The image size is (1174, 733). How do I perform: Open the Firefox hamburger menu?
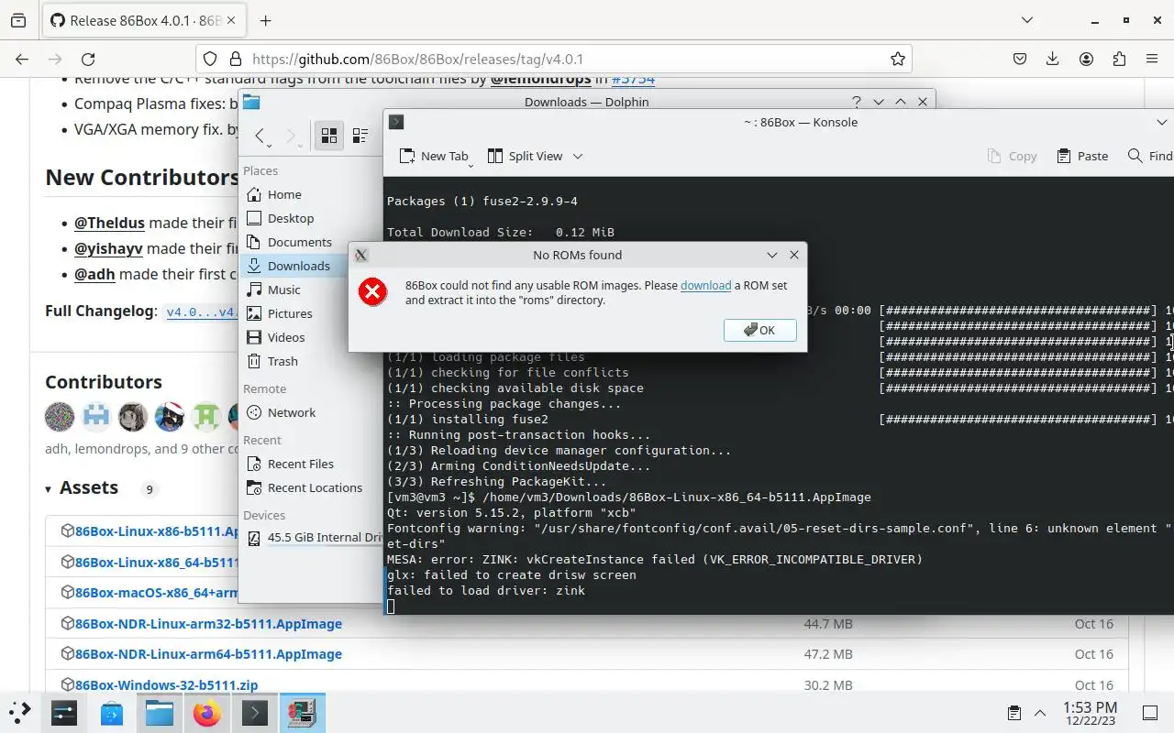click(x=1152, y=59)
